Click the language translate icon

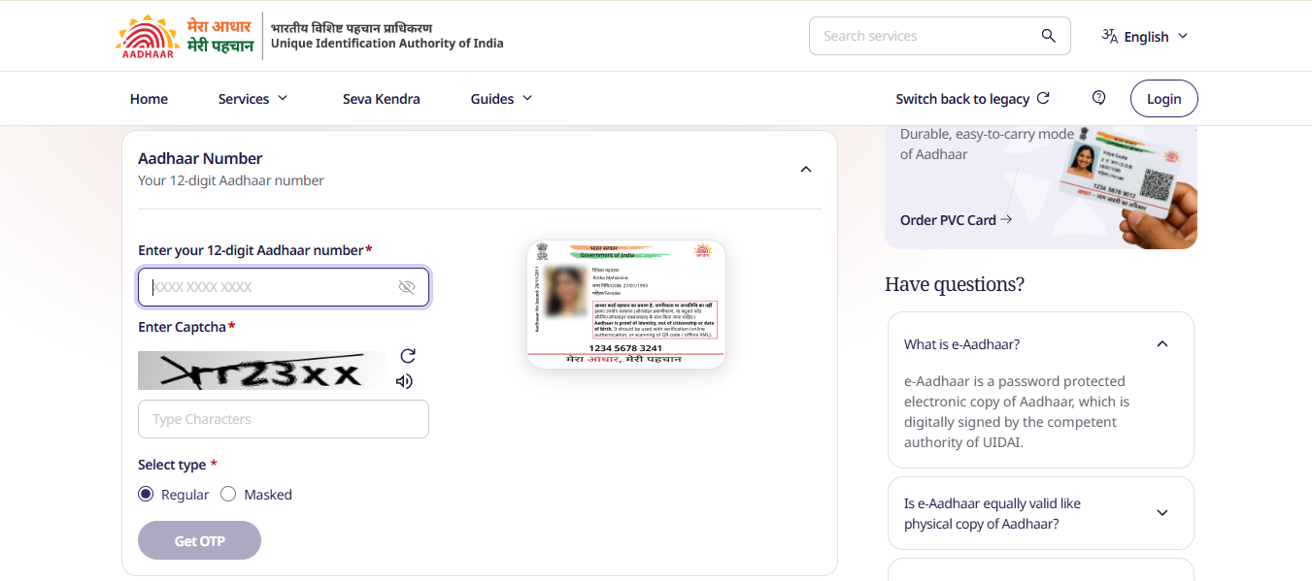pos(1110,36)
